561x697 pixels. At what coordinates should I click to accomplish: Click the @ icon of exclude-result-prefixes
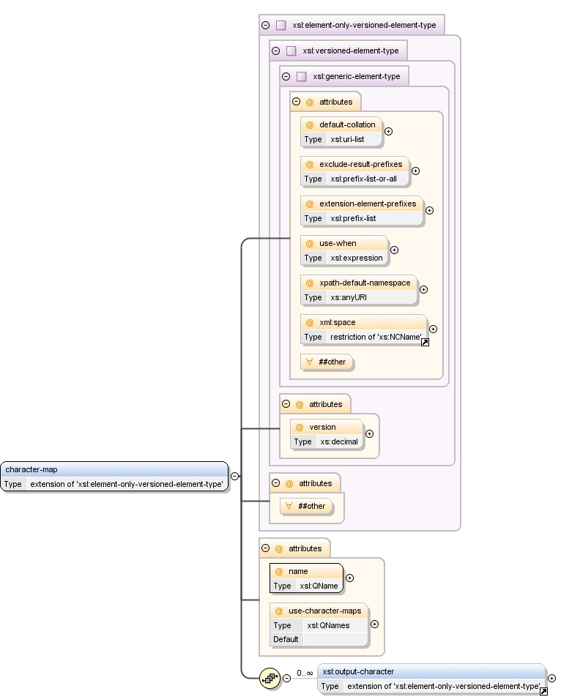click(x=310, y=165)
